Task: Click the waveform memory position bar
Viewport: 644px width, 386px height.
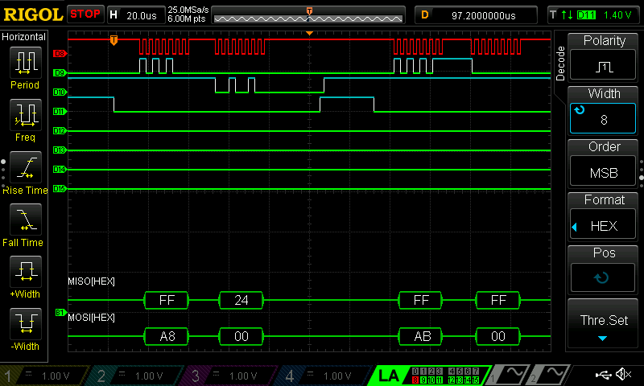Action: click(x=308, y=15)
